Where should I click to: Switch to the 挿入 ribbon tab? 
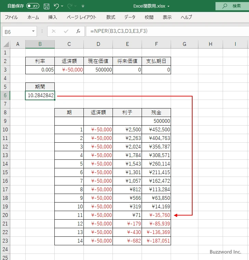click(x=52, y=17)
